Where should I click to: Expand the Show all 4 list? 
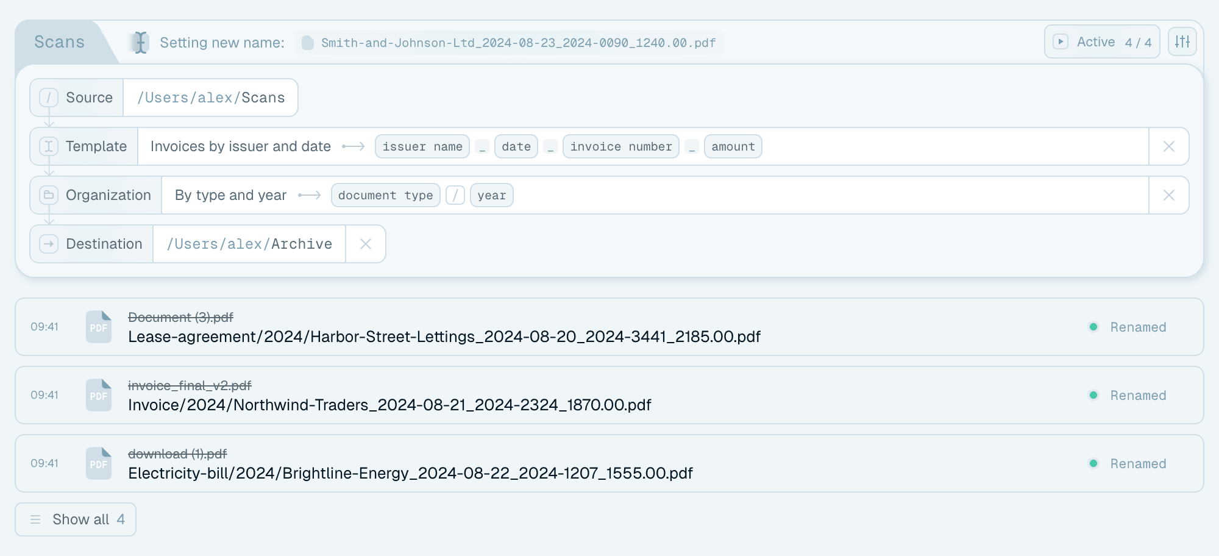pos(76,519)
